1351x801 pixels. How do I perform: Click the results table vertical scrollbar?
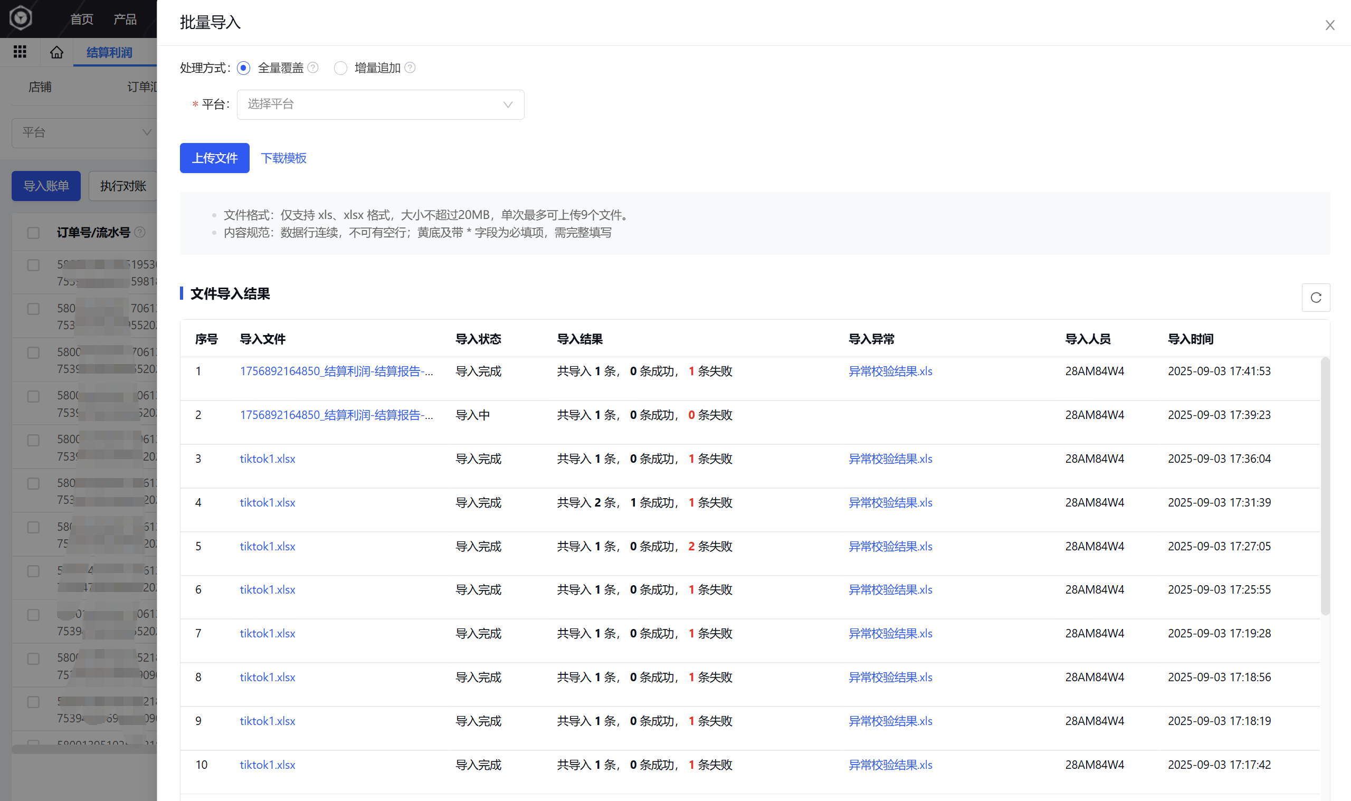pyautogui.click(x=1325, y=486)
